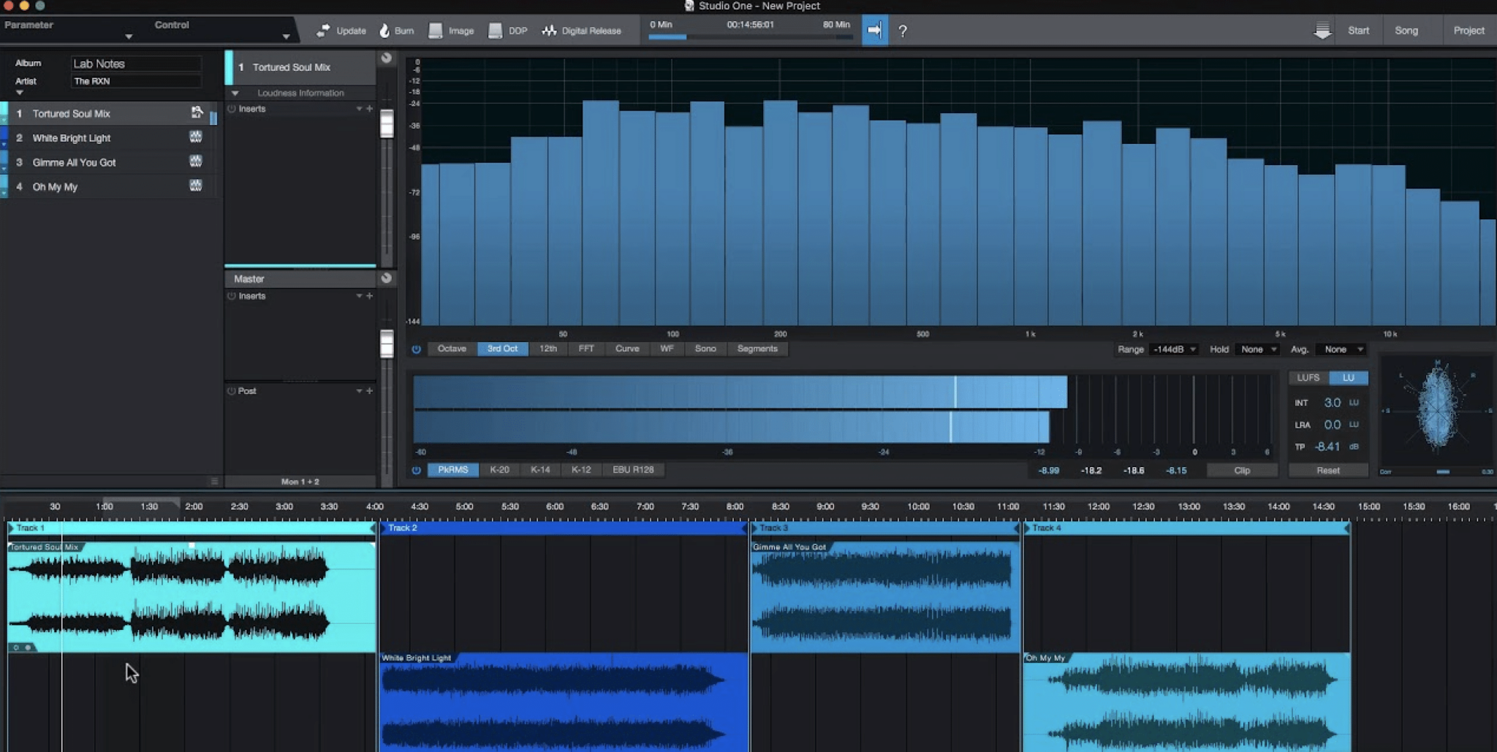Click the Reset loudness button
This screenshot has width=1497, height=752.
[x=1327, y=469]
